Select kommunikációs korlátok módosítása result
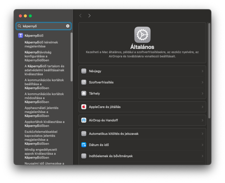Image resolution: width=225 pixels, height=183 pixels. point(44,98)
